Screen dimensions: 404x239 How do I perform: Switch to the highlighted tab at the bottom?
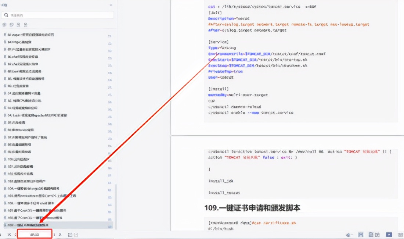tap(35, 234)
